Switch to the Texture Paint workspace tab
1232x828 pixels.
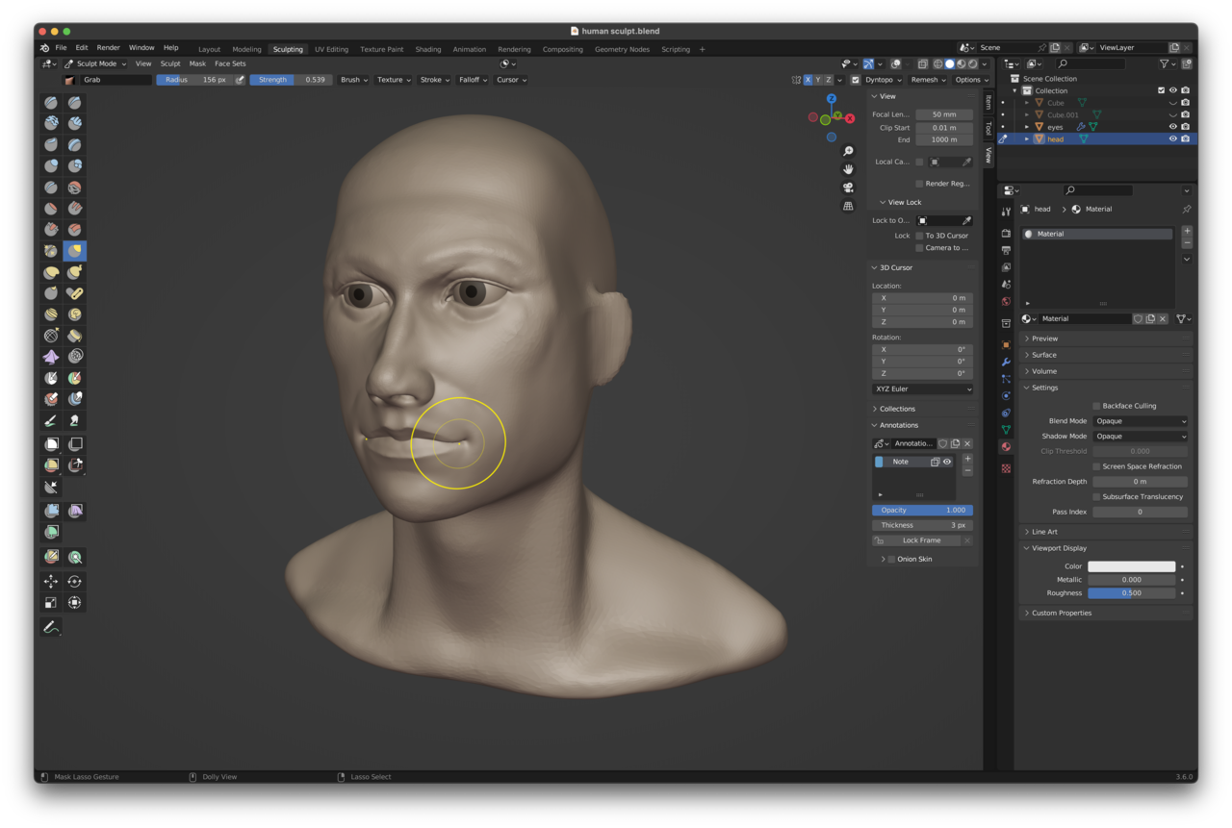[x=381, y=49]
